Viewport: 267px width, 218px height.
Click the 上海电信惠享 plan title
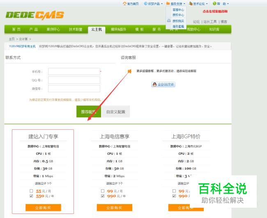(115, 136)
